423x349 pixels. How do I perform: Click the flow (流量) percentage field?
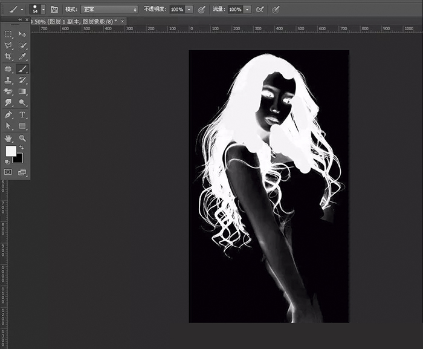tap(235, 10)
